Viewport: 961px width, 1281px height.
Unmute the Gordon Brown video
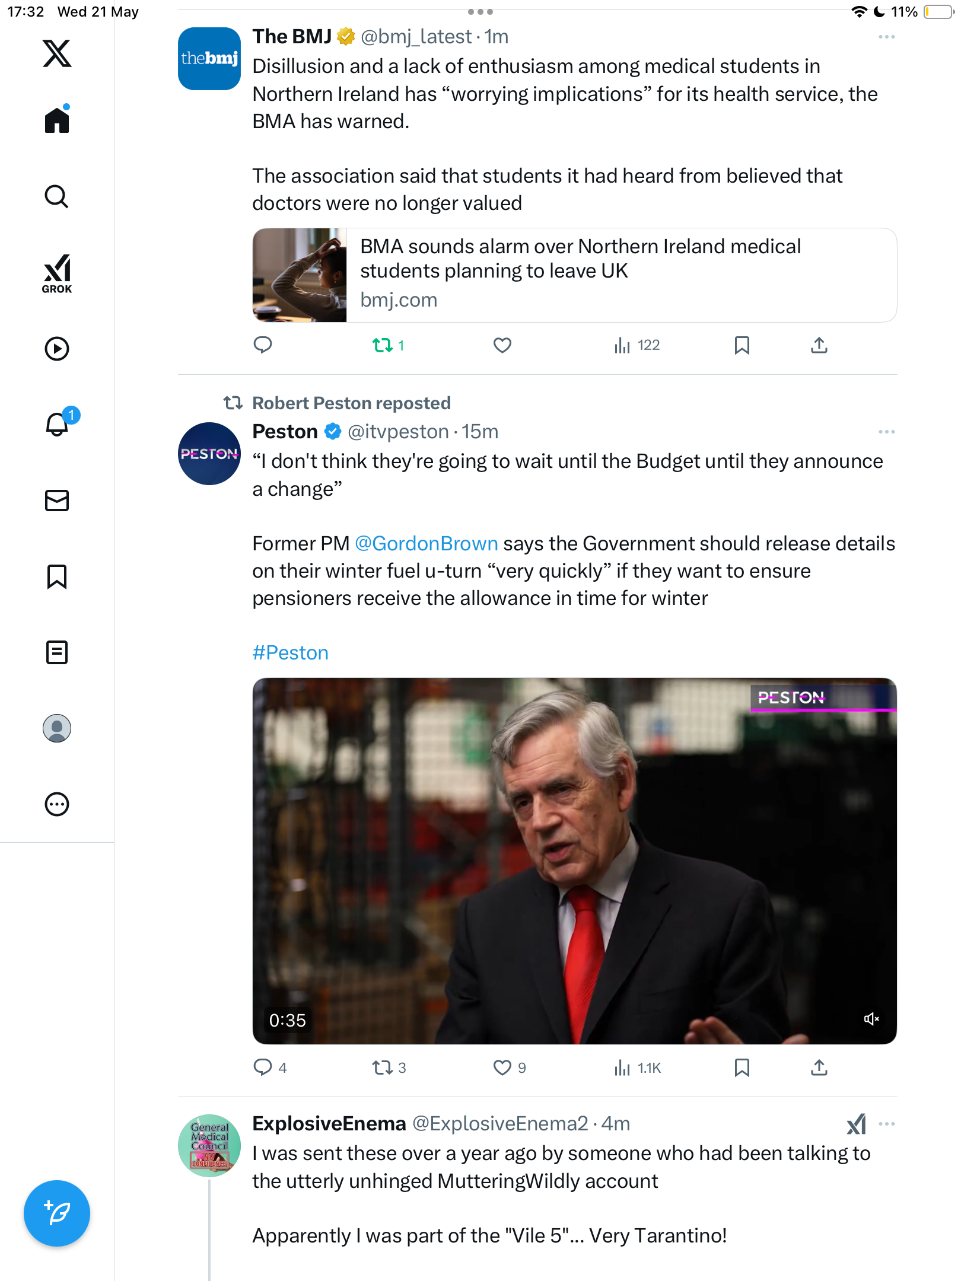[x=871, y=1019]
